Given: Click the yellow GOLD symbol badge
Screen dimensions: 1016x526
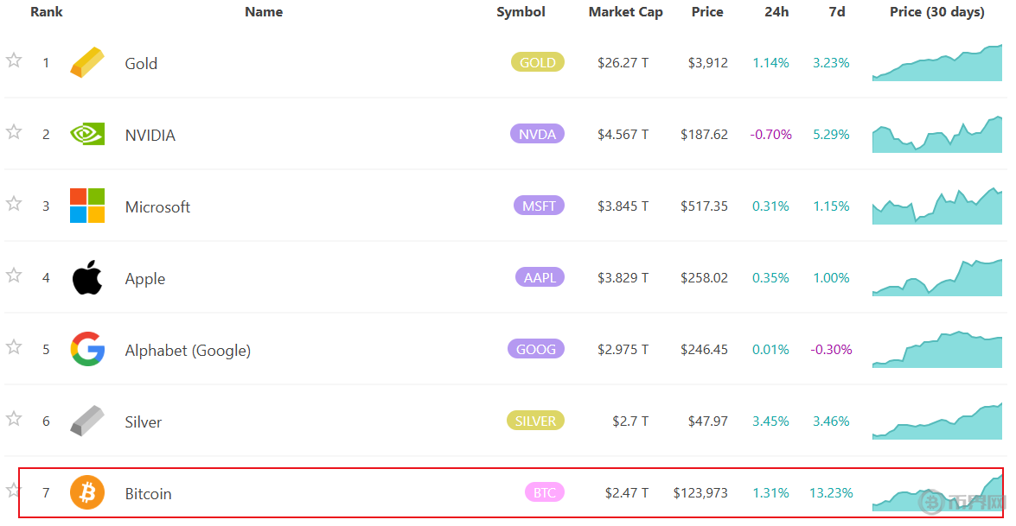Looking at the screenshot, I should point(538,62).
